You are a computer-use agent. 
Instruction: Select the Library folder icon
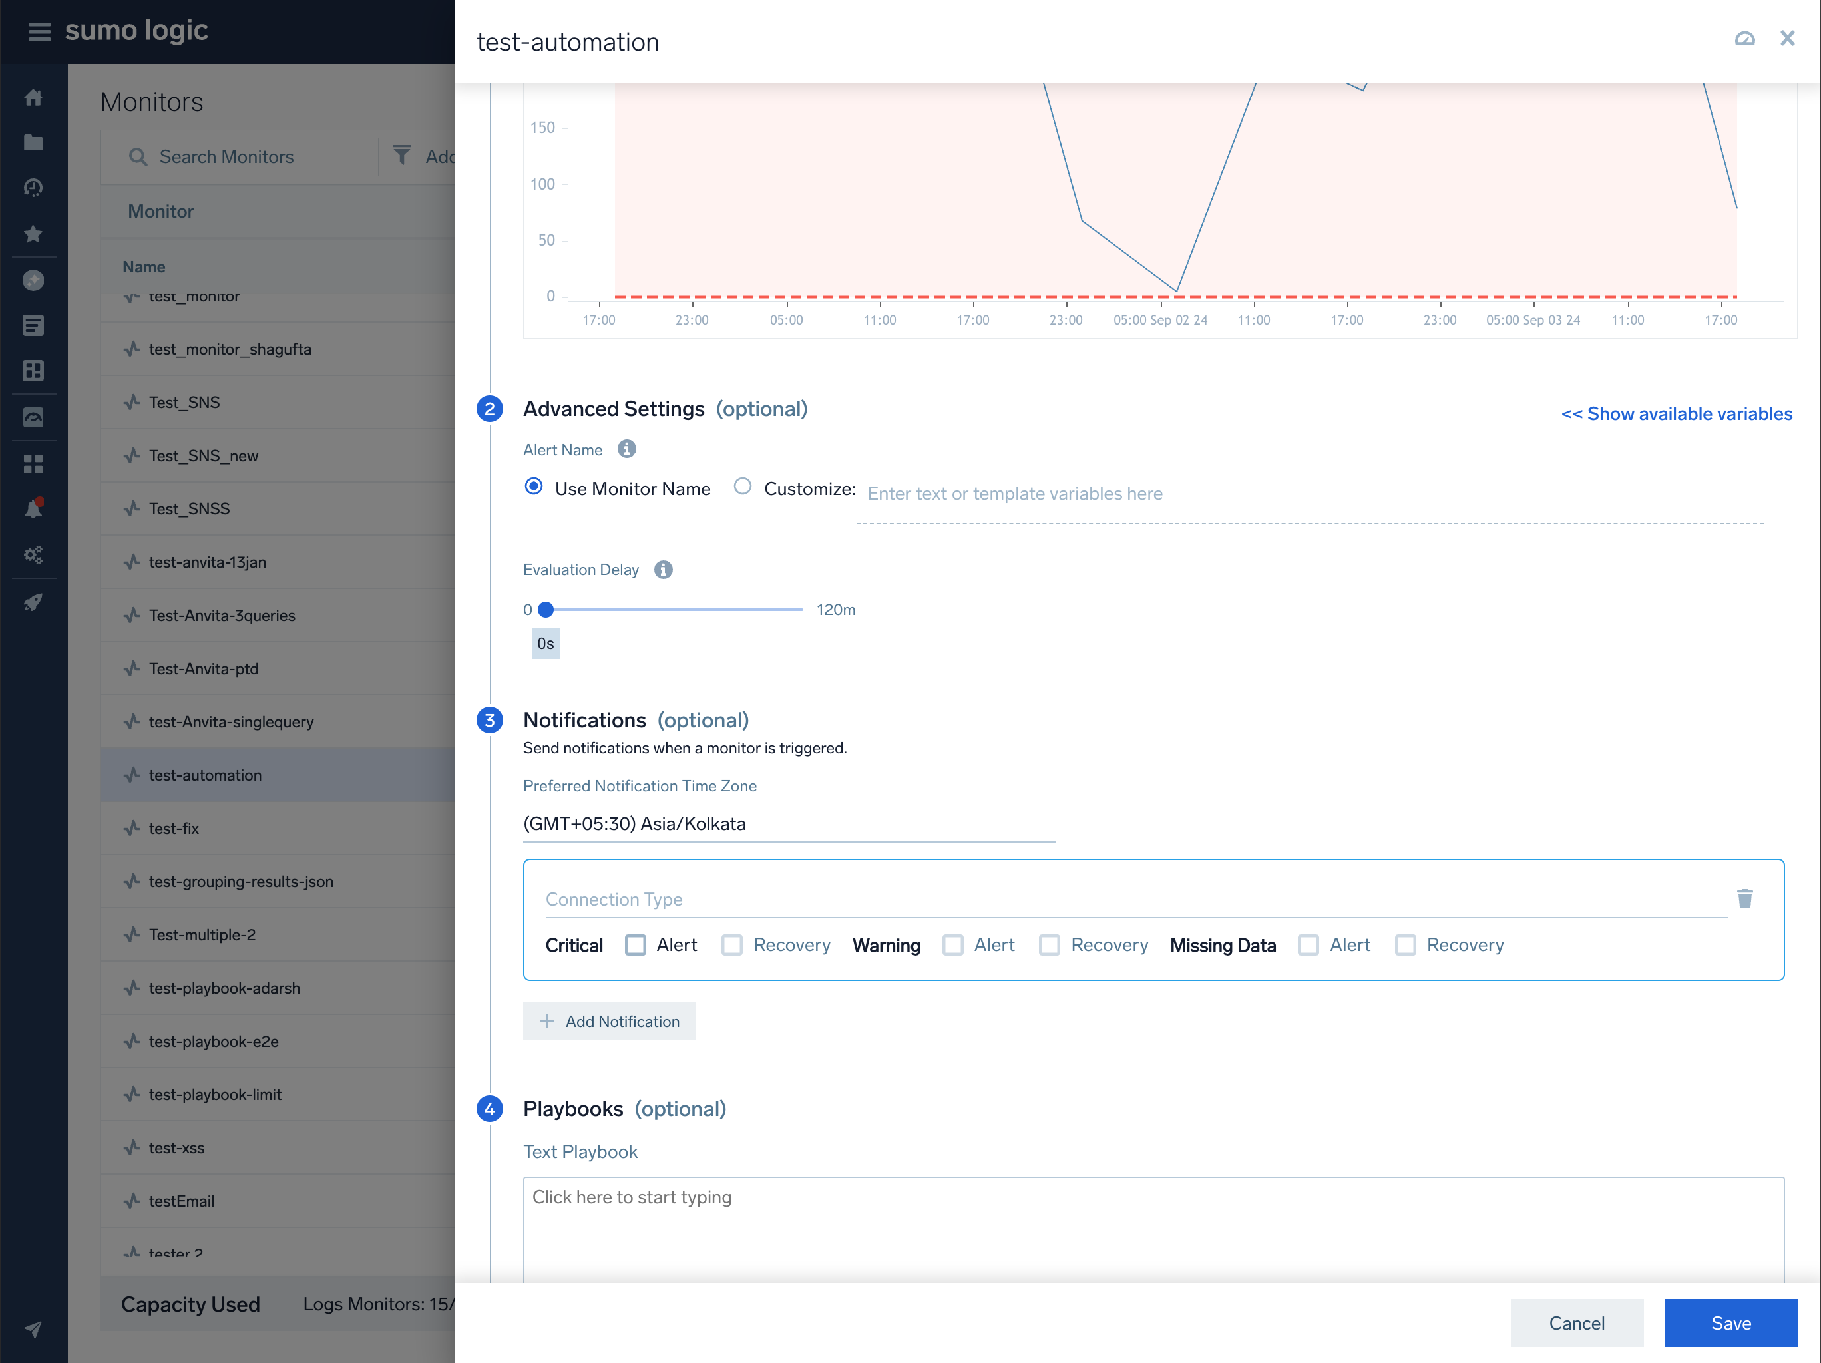(33, 142)
